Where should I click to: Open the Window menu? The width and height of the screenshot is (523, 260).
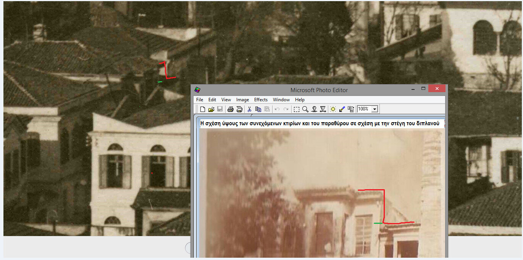tap(281, 100)
